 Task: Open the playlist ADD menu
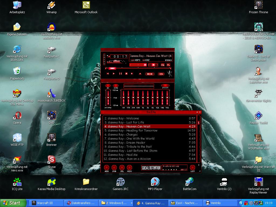(107, 168)
